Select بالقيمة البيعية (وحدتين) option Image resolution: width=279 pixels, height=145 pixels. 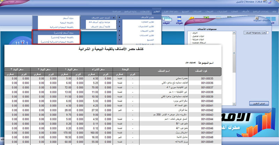click(56, 37)
